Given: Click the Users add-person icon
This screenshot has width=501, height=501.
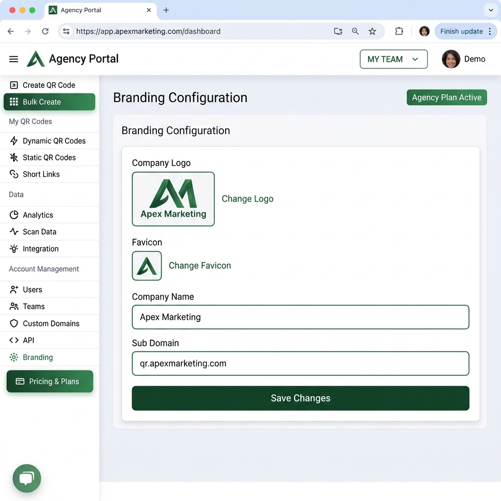Looking at the screenshot, I should 14,290.
